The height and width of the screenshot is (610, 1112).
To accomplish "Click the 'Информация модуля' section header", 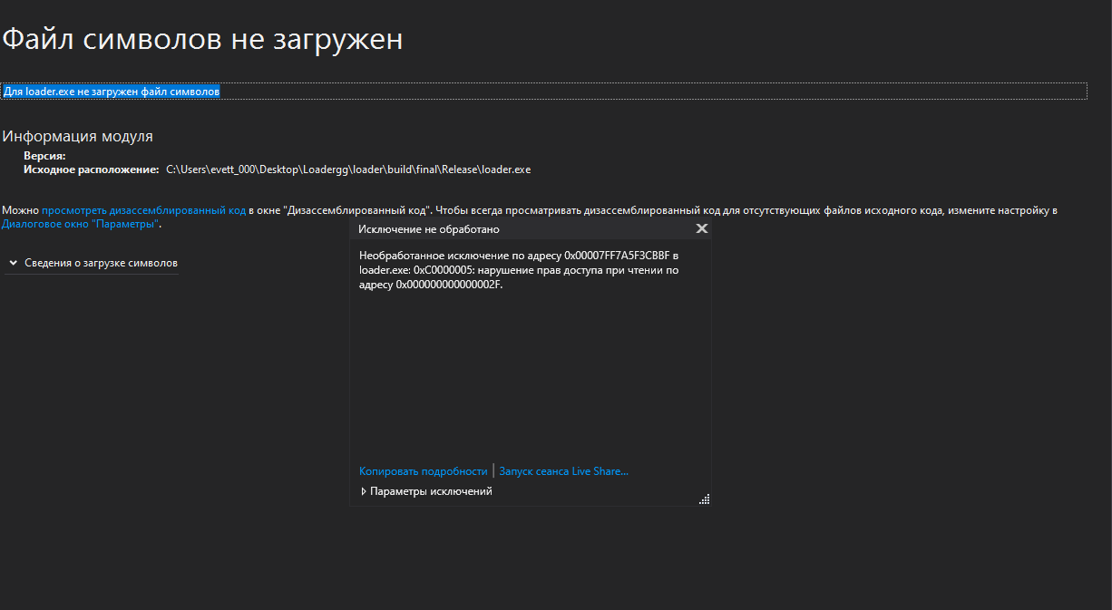I will (77, 137).
